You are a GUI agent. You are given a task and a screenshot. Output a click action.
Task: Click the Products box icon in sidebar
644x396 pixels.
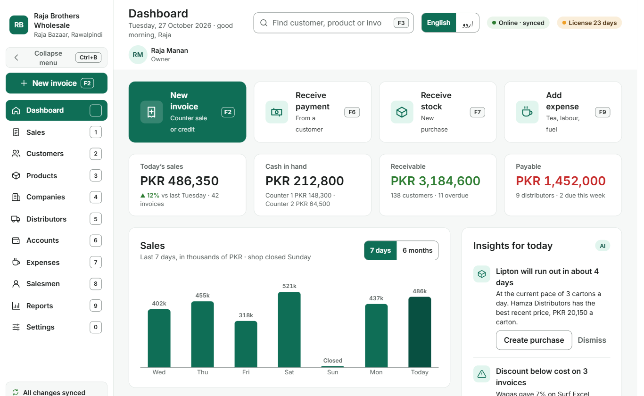point(16,176)
